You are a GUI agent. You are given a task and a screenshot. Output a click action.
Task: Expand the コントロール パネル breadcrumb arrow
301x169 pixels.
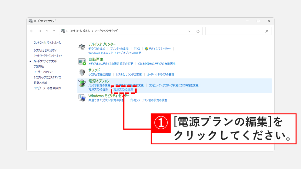[92, 31]
